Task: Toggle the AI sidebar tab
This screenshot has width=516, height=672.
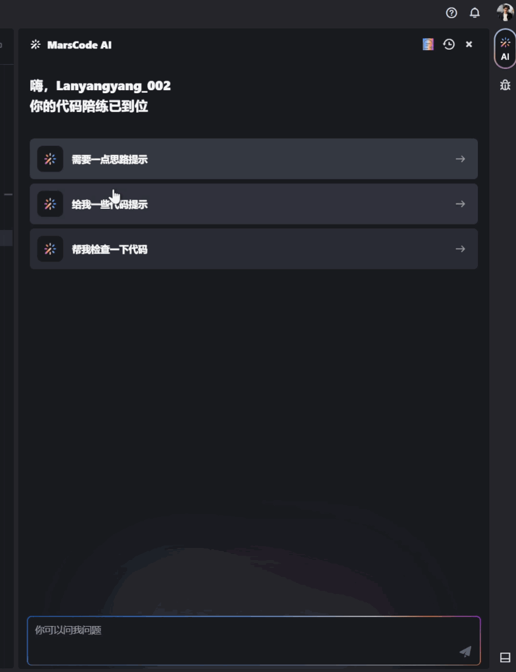Action: point(505,48)
